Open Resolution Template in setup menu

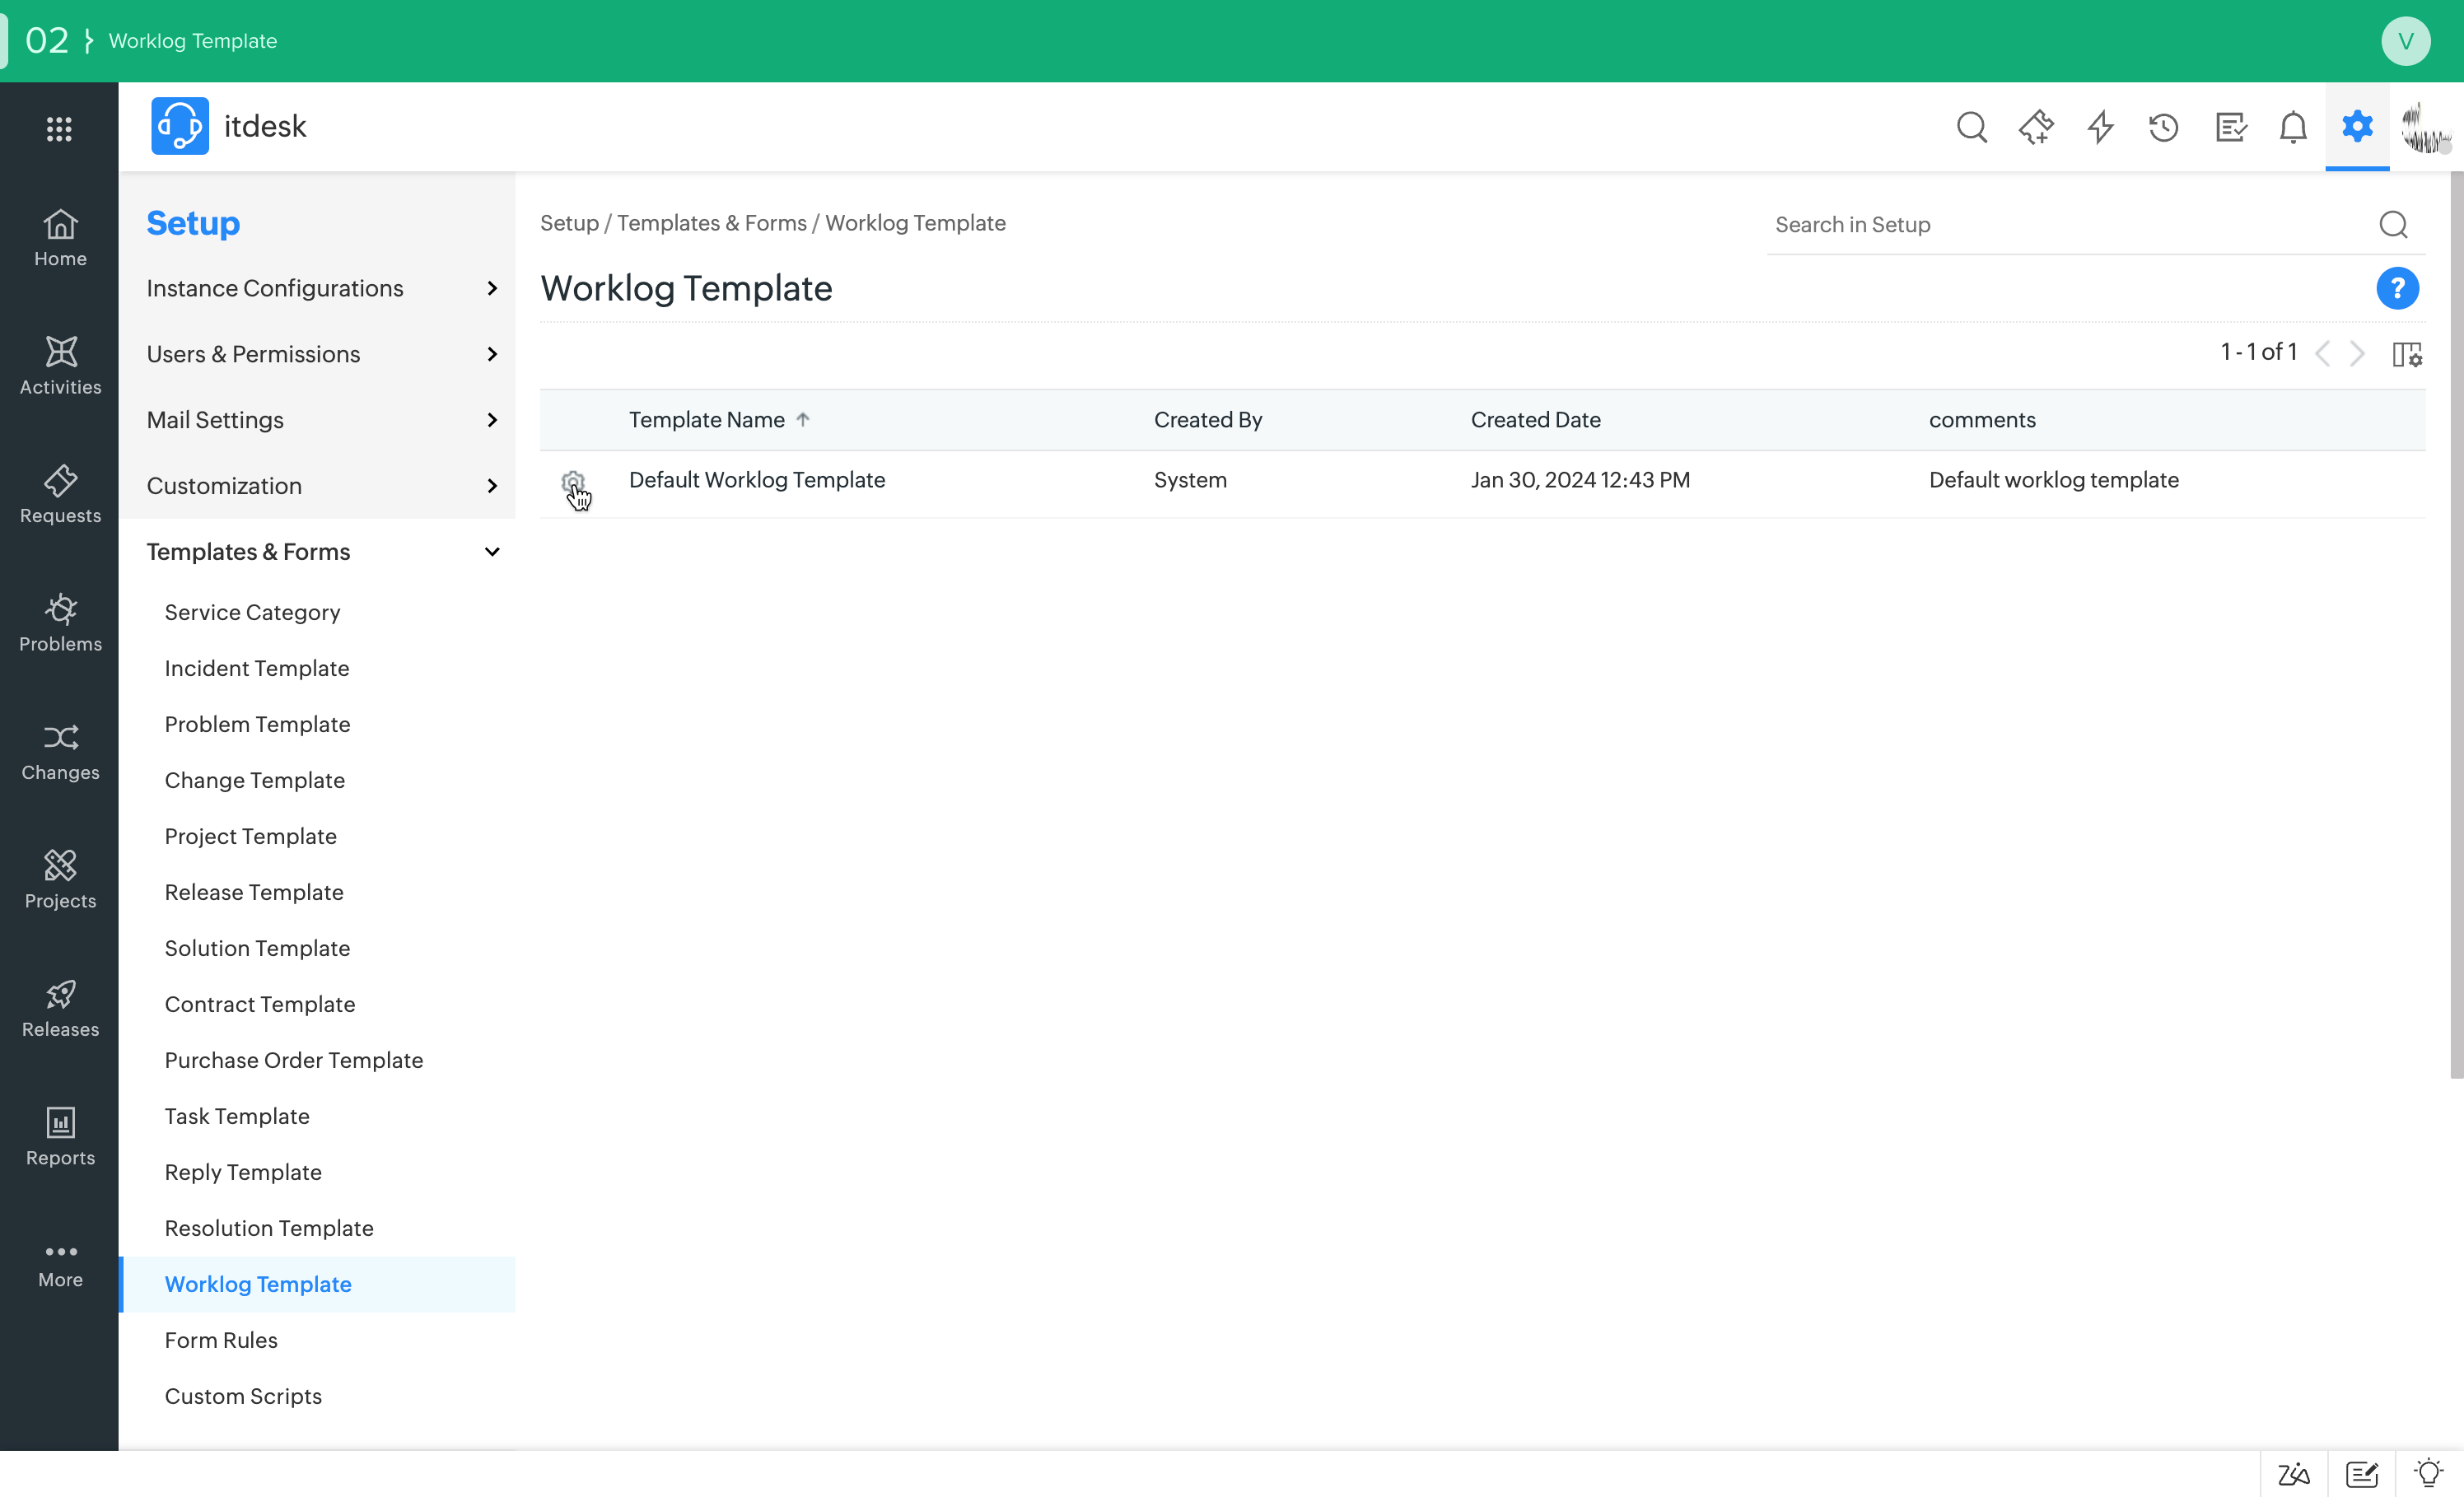tap(269, 1228)
